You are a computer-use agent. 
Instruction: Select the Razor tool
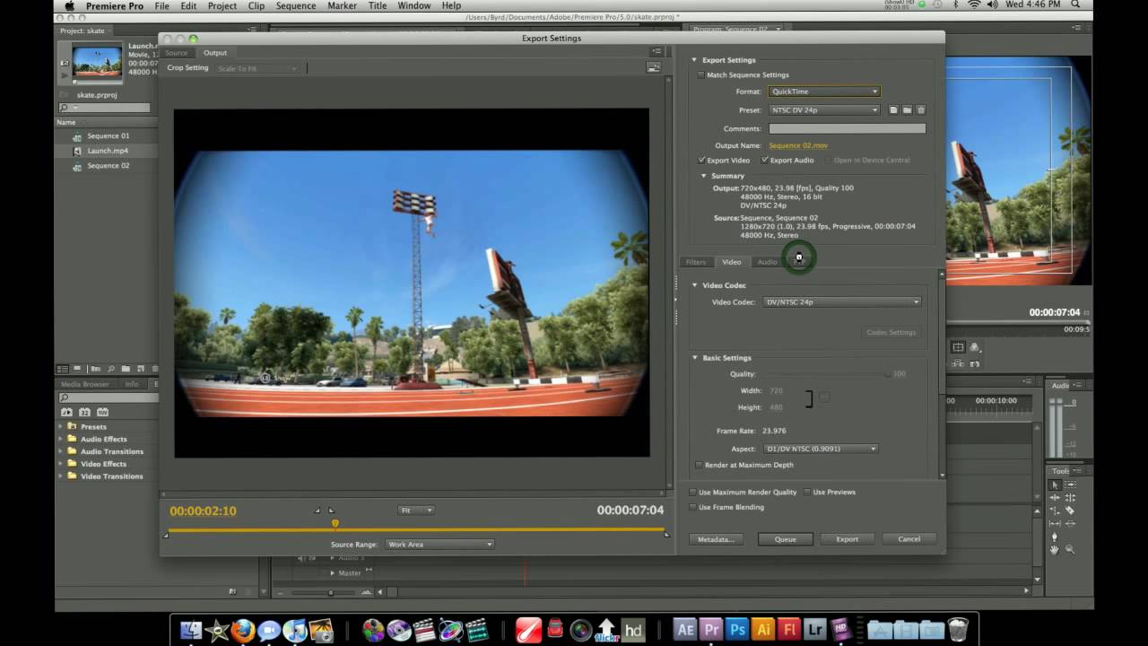(x=1070, y=510)
